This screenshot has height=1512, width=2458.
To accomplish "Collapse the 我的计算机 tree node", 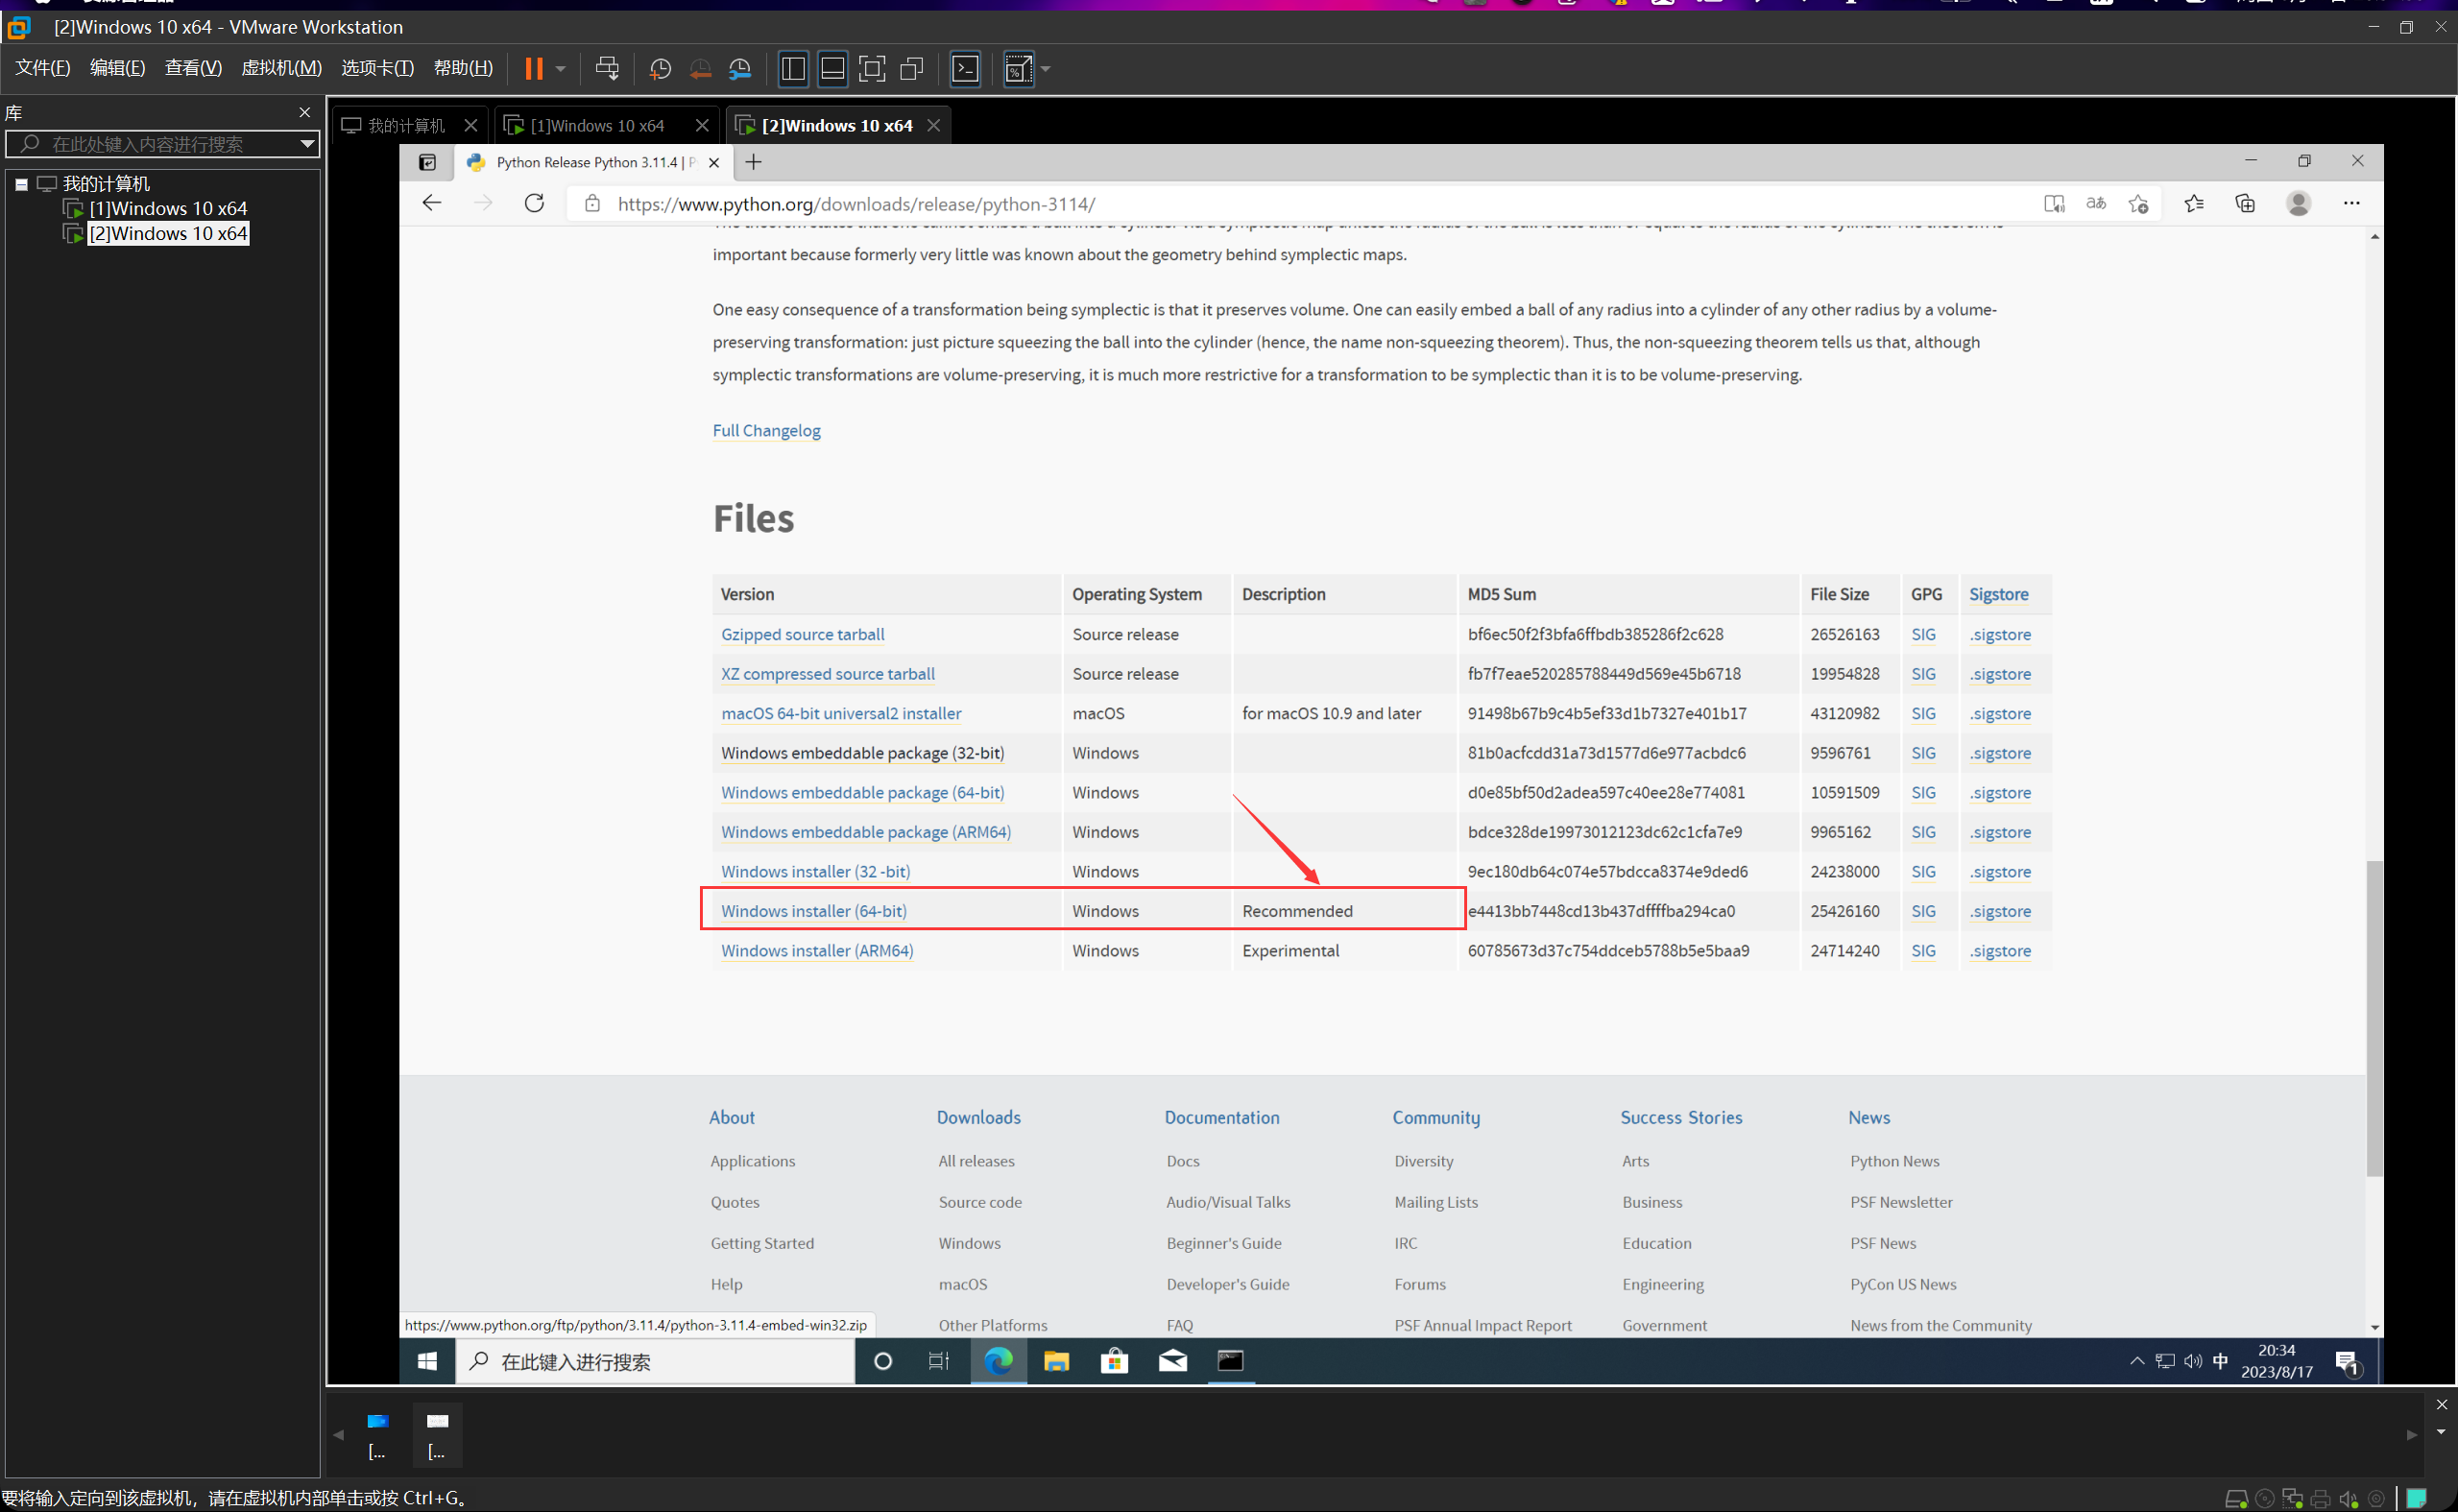I will pos(21,184).
